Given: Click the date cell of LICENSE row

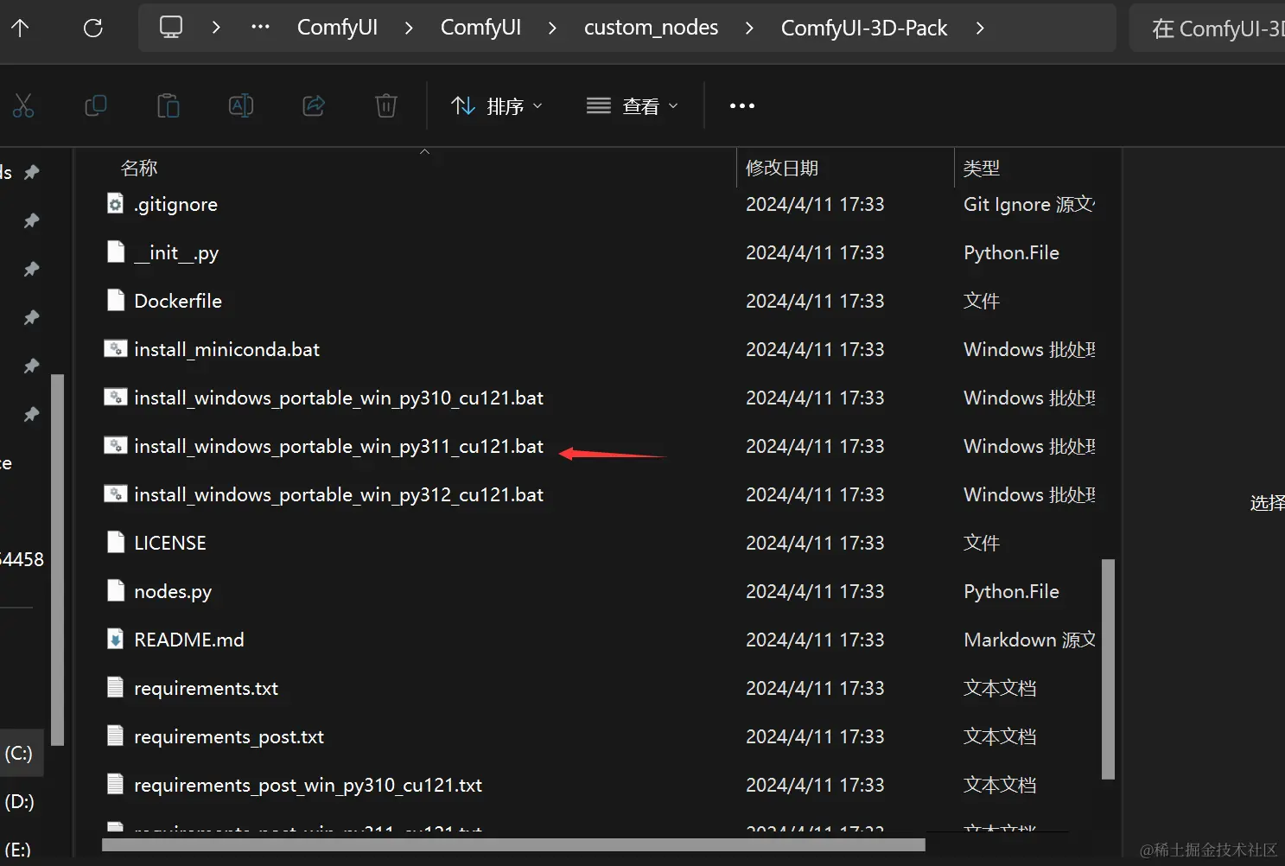Looking at the screenshot, I should pos(815,543).
